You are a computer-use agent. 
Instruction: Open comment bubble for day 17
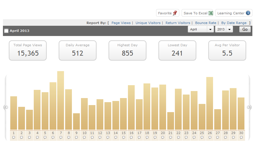(x=139, y=138)
